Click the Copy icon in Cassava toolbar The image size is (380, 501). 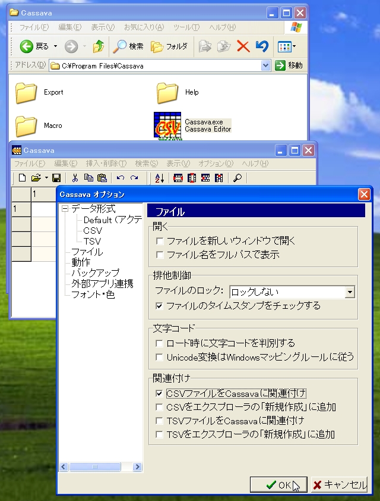coord(88,178)
